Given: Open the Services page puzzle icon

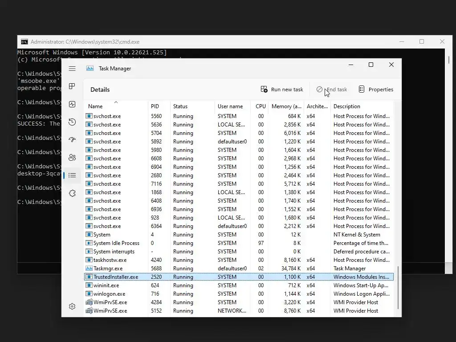Looking at the screenshot, I should click(72, 193).
